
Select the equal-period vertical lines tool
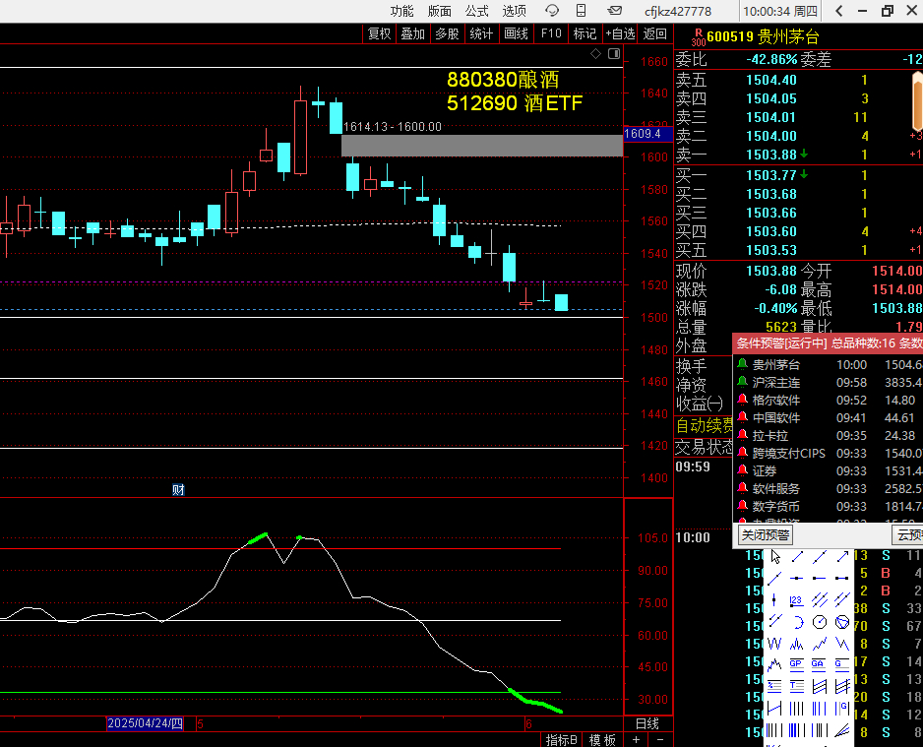(x=798, y=709)
